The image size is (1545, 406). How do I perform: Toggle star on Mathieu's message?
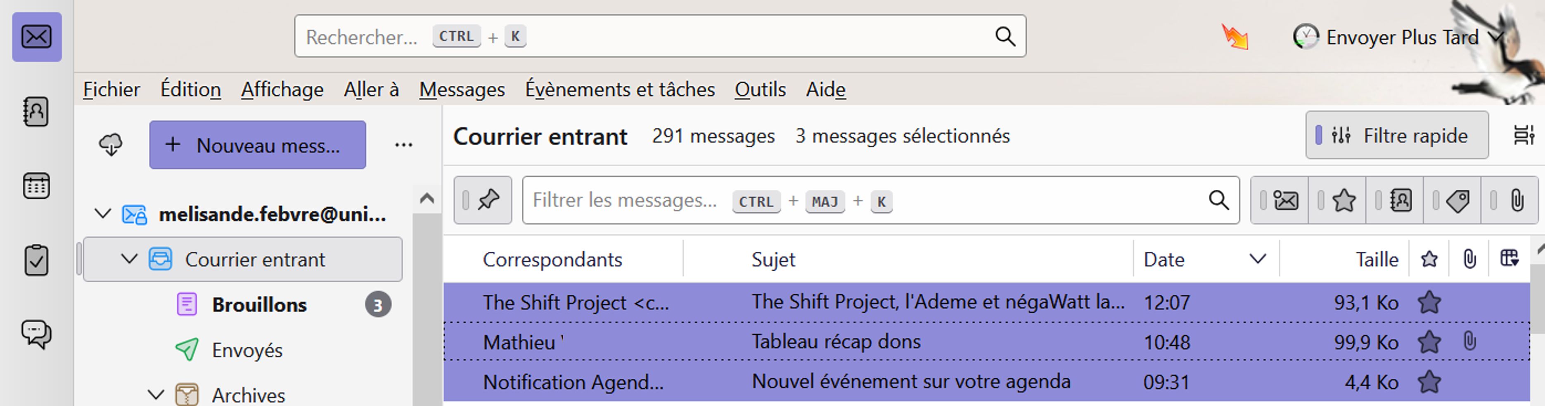[x=1429, y=342]
